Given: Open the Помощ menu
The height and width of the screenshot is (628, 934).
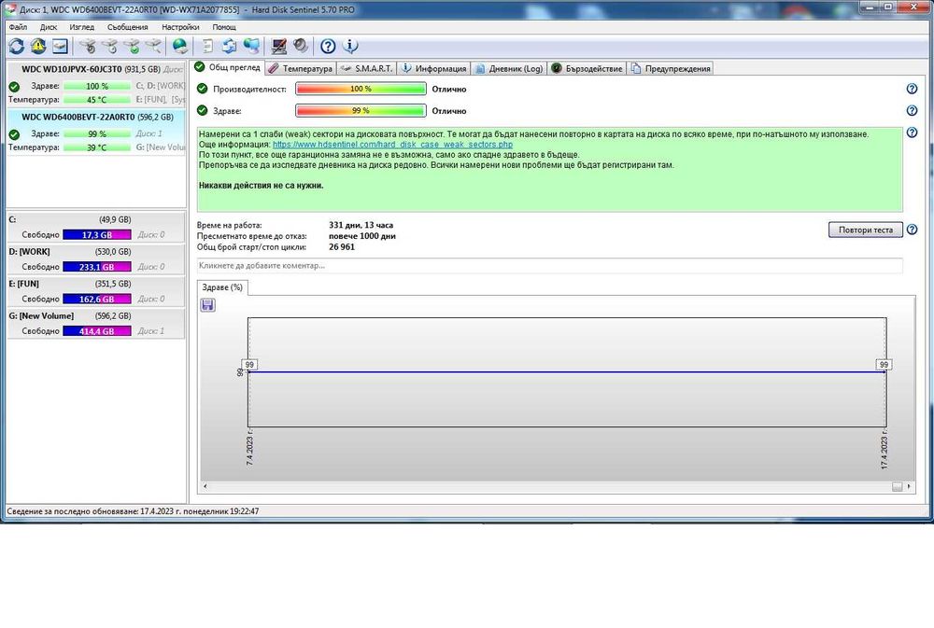Looking at the screenshot, I should click(224, 27).
